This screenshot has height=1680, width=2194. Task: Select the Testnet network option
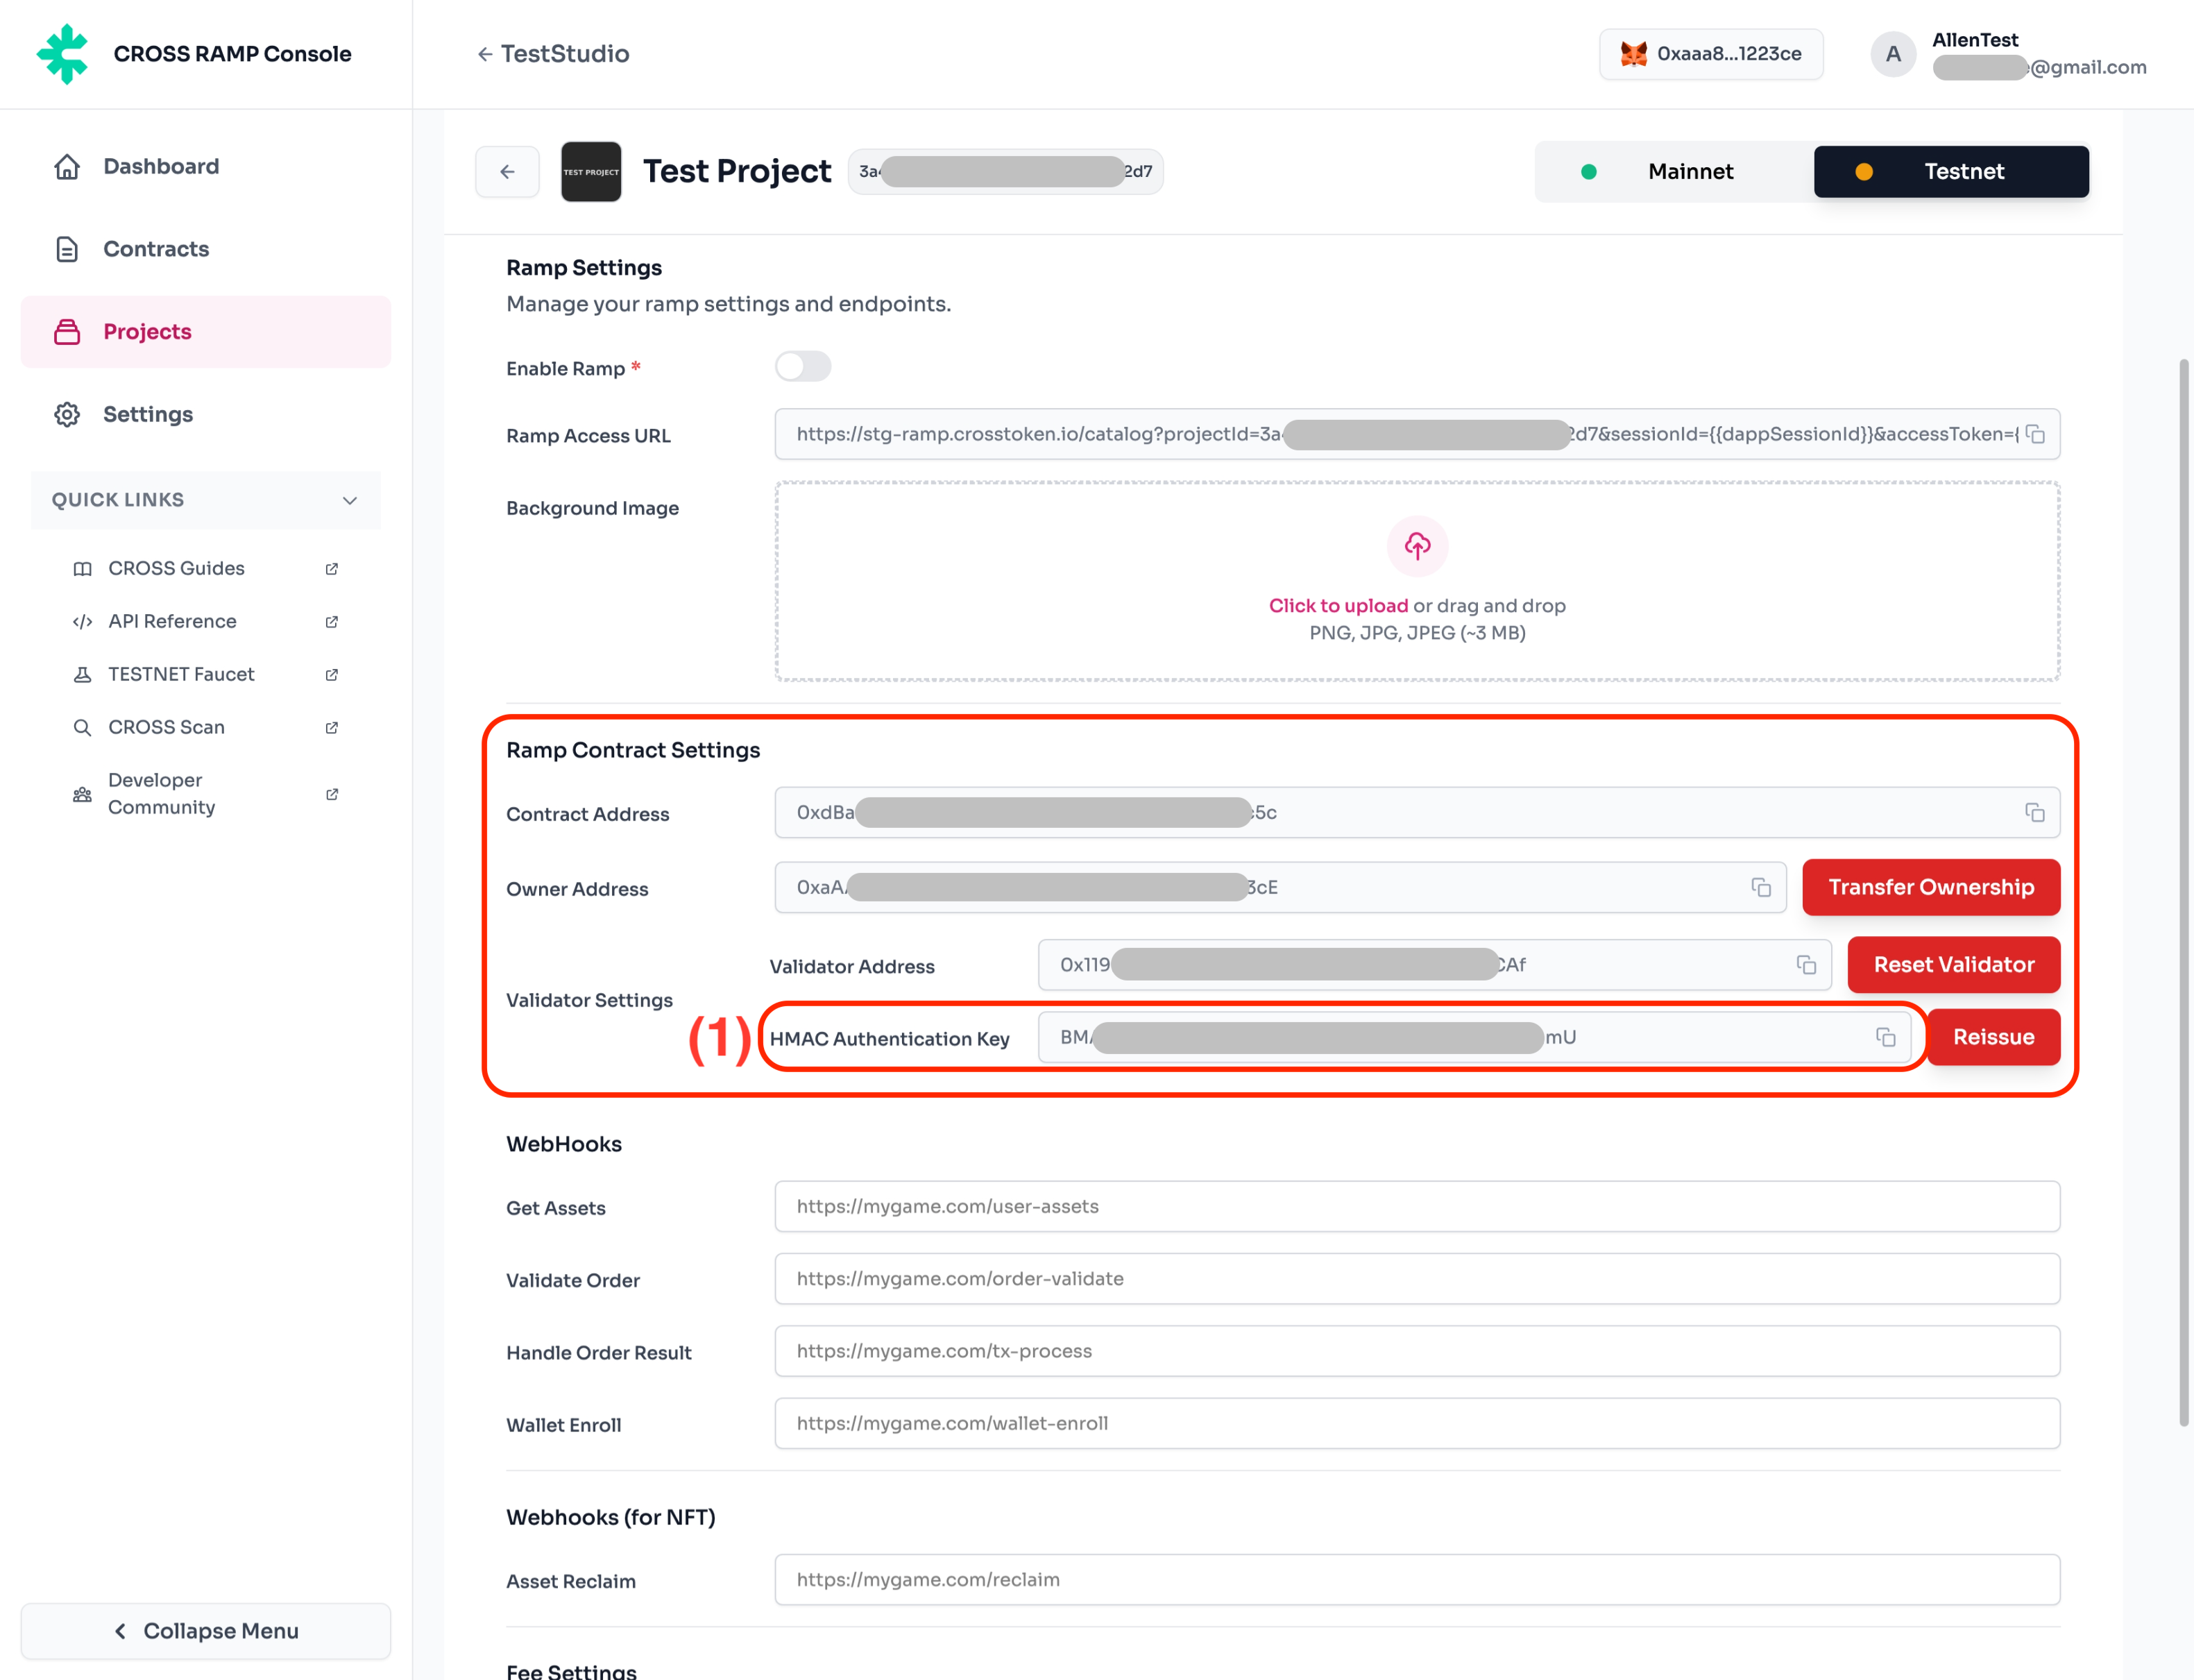1950,172
